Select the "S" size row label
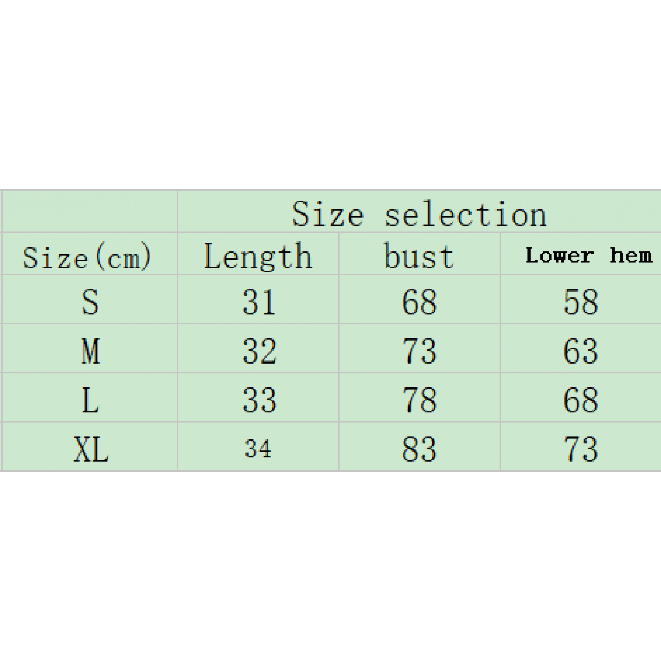 tap(90, 302)
